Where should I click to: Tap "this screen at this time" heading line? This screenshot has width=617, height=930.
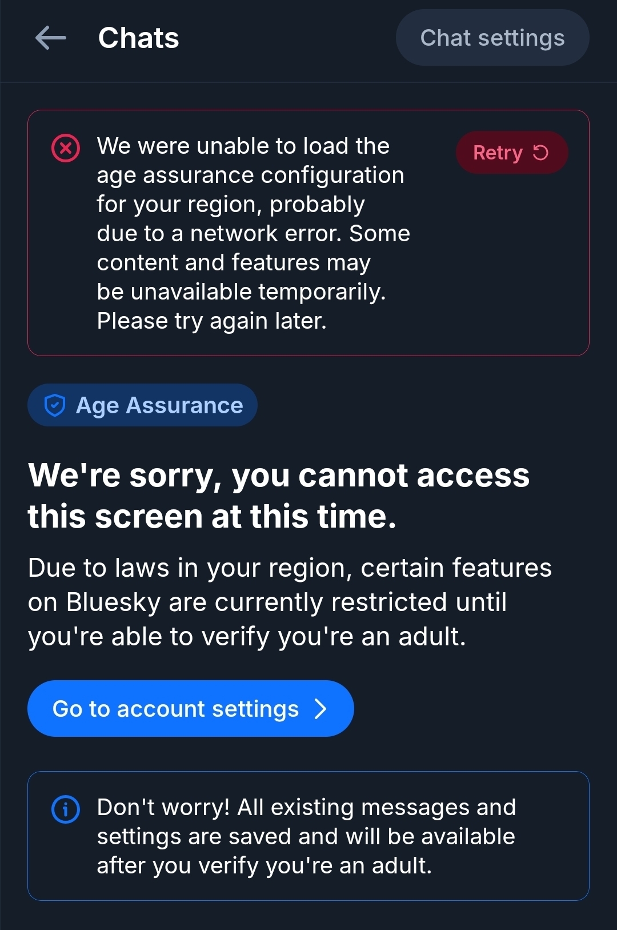click(x=212, y=517)
